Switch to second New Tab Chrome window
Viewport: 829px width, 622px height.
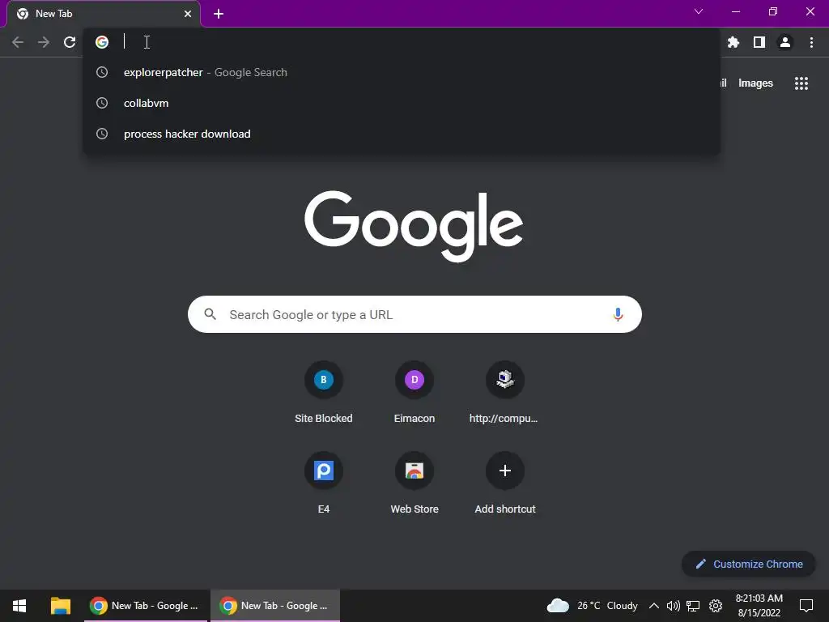point(275,606)
